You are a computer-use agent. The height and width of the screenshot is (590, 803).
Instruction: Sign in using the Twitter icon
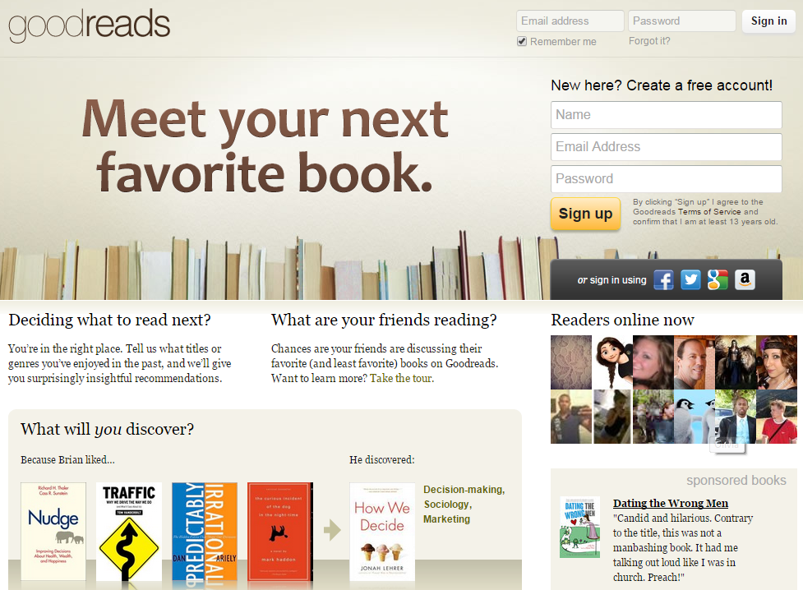point(690,279)
